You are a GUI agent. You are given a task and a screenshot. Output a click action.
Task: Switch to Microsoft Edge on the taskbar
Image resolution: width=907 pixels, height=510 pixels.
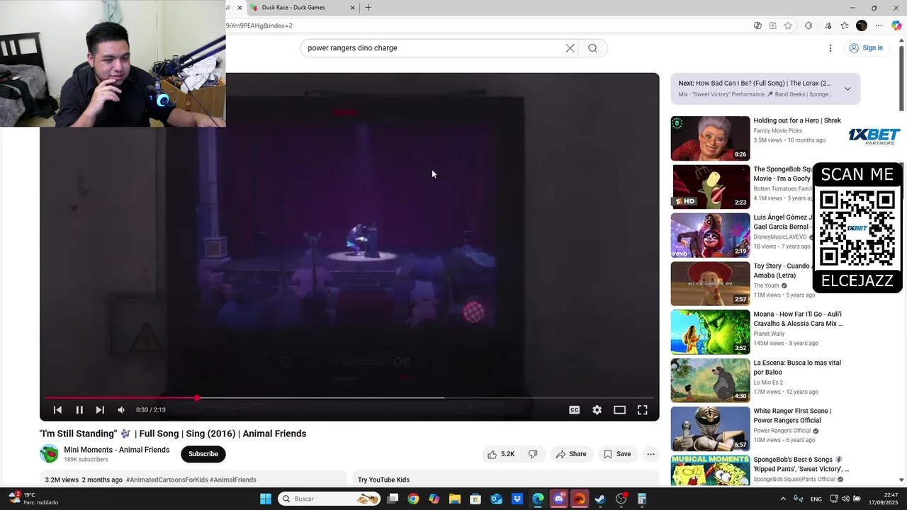coord(538,499)
